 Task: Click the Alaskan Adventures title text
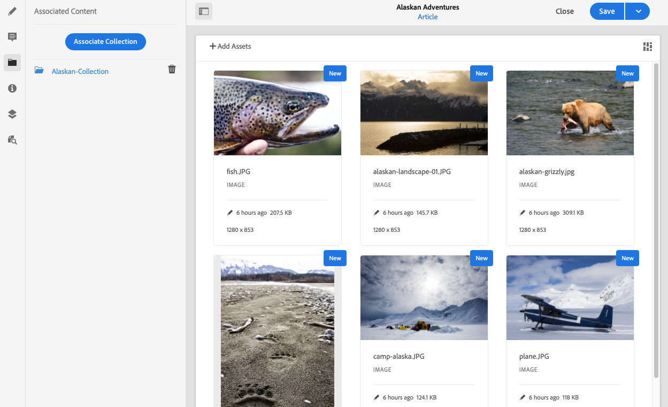click(x=428, y=7)
